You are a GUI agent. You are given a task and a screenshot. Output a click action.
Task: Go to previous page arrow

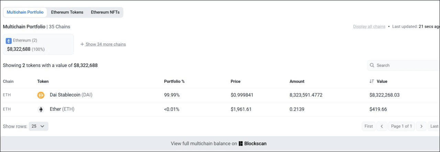point(382,126)
